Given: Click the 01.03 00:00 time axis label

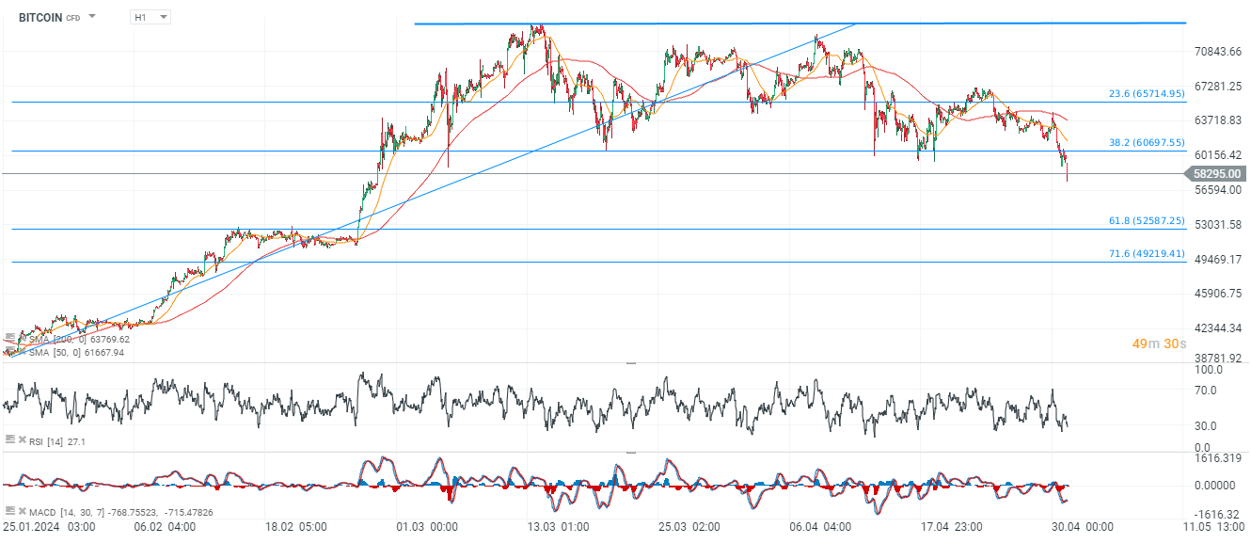Looking at the screenshot, I should pyautogui.click(x=427, y=529).
